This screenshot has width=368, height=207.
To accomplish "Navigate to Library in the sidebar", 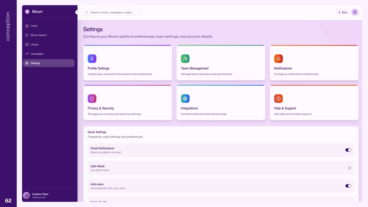I will point(34,45).
